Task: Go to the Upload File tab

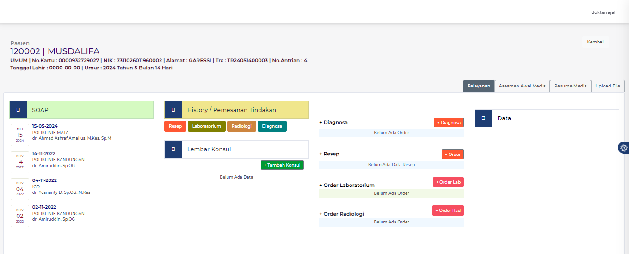Action: 608,86
